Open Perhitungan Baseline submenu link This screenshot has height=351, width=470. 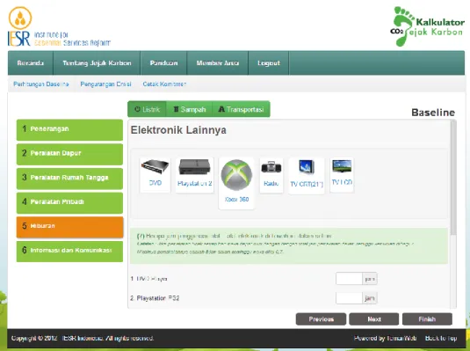click(x=41, y=84)
